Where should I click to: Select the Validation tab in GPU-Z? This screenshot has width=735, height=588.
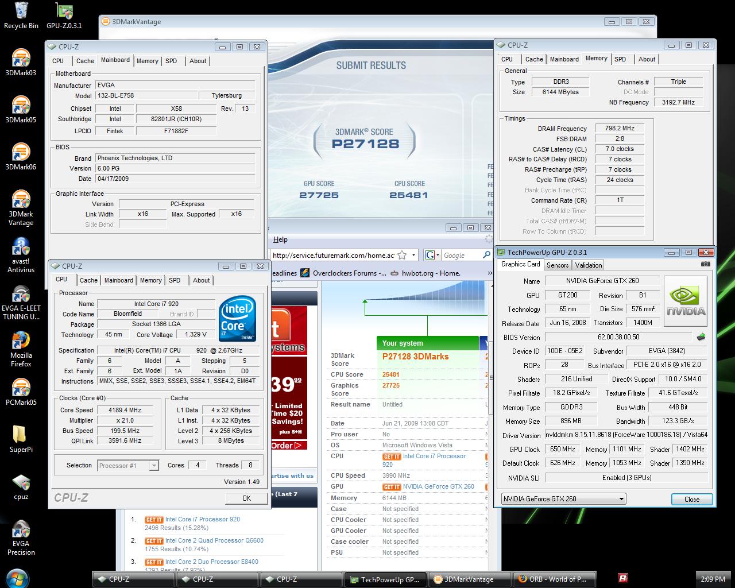coord(589,265)
